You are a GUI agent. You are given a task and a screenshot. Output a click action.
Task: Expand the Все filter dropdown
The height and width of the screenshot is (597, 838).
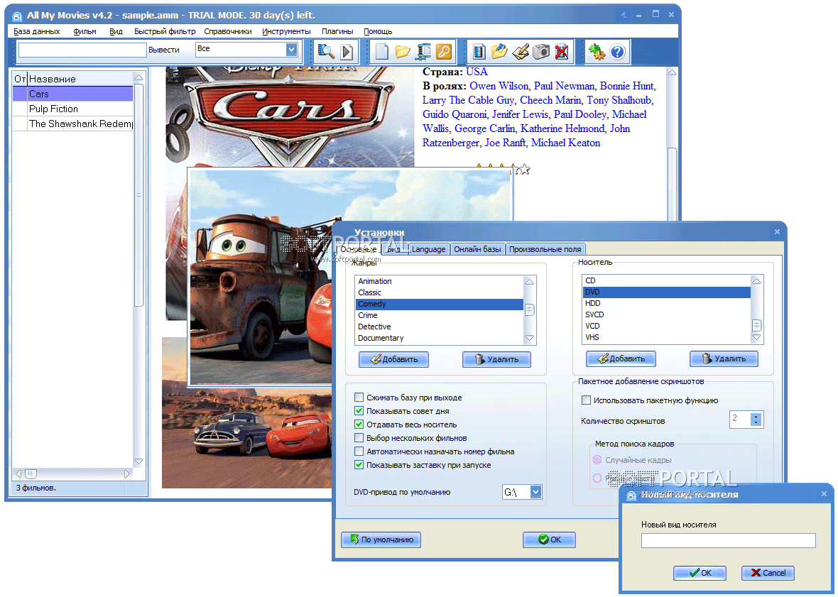(x=291, y=50)
